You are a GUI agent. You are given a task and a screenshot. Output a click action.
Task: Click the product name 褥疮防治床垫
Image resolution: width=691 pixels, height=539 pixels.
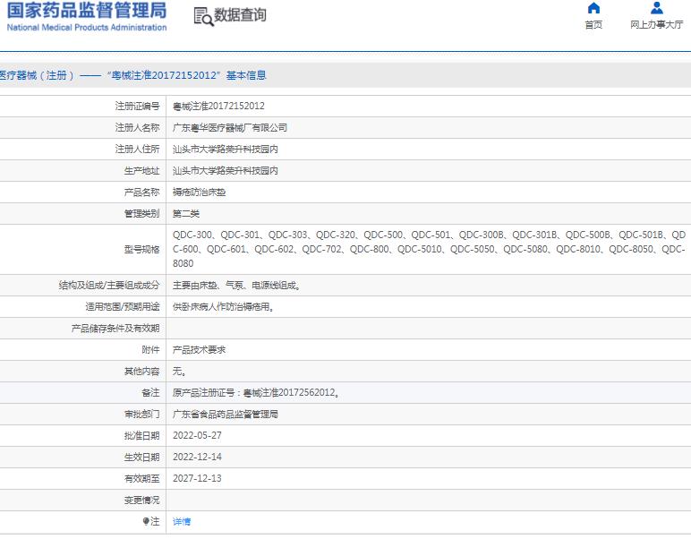[199, 192]
